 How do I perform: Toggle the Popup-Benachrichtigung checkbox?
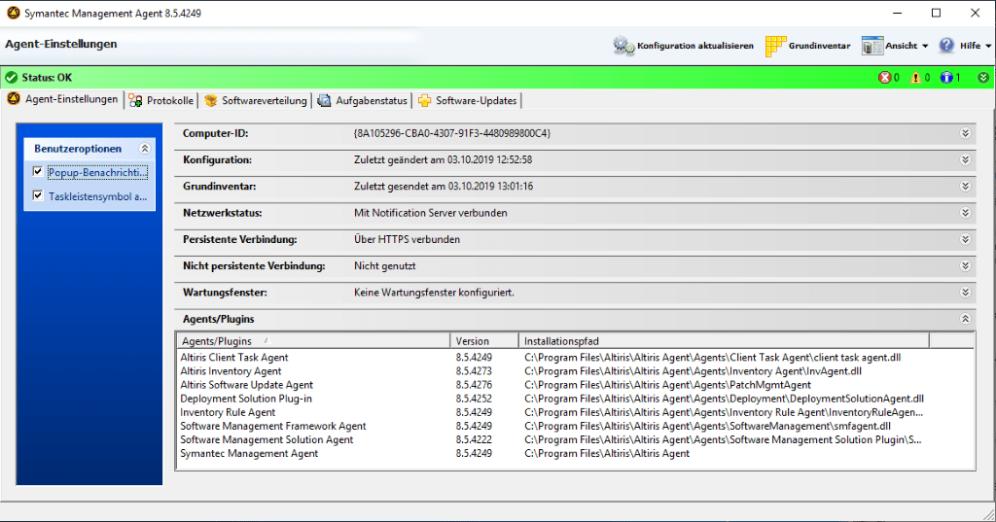click(x=38, y=172)
